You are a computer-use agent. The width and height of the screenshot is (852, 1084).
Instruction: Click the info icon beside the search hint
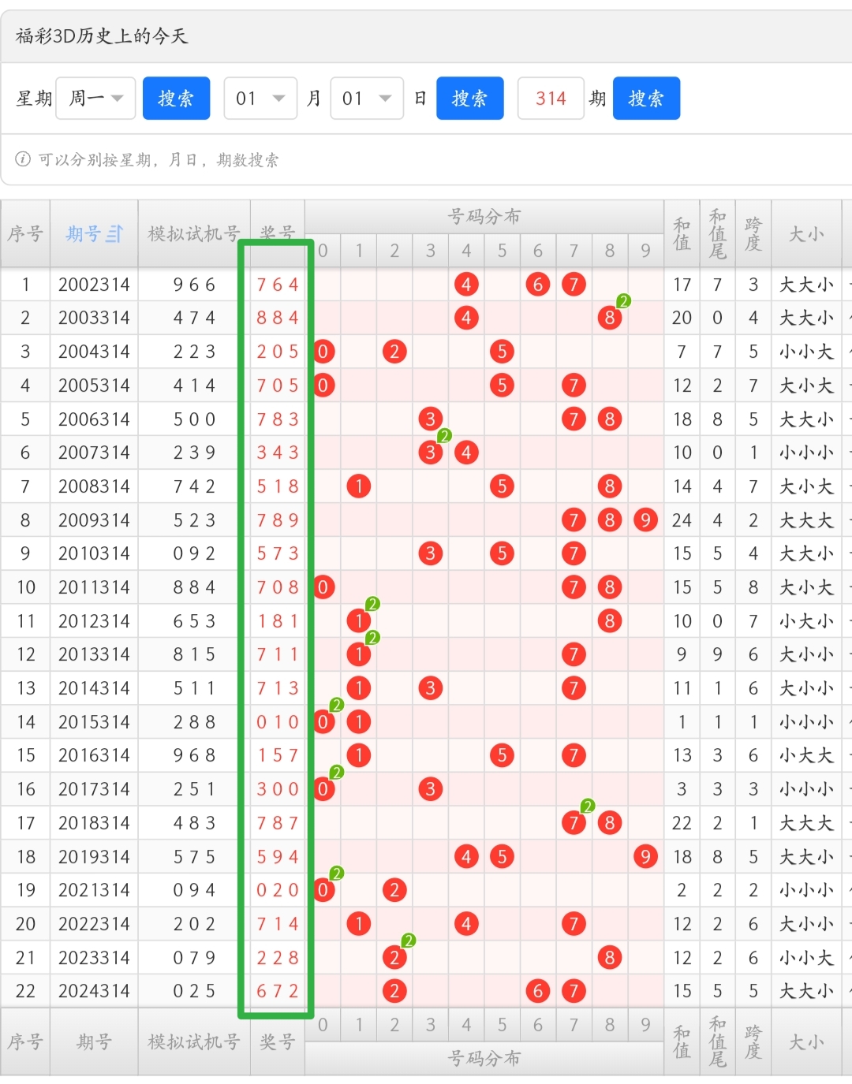click(x=23, y=159)
